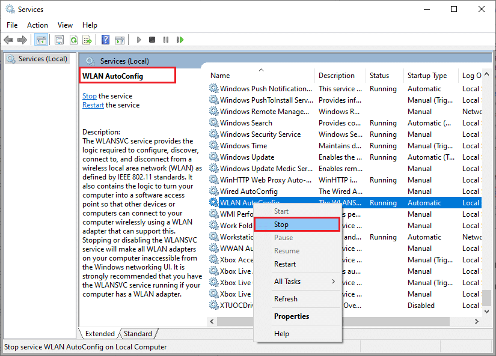Click the gear icon of Windows Update Medic row
Image resolution: width=496 pixels, height=356 pixels.
(x=214, y=168)
